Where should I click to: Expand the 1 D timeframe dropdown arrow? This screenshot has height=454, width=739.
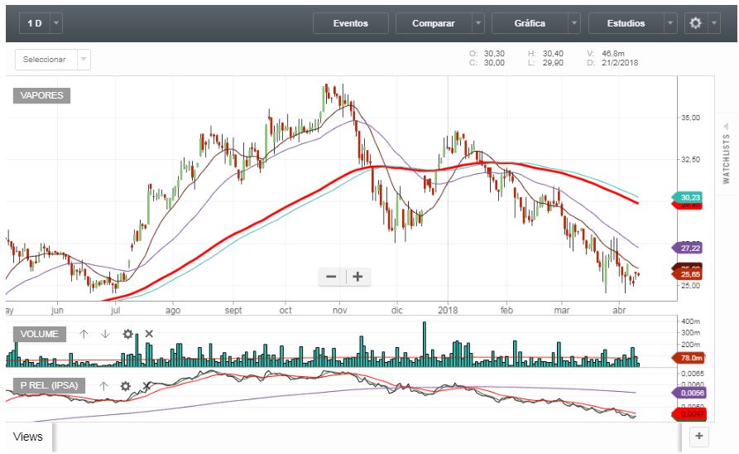pyautogui.click(x=55, y=23)
